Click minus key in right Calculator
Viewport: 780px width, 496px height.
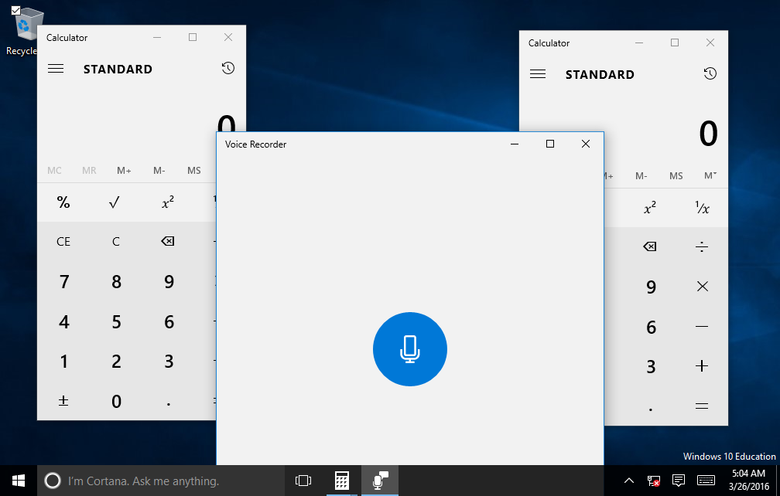pyautogui.click(x=702, y=327)
